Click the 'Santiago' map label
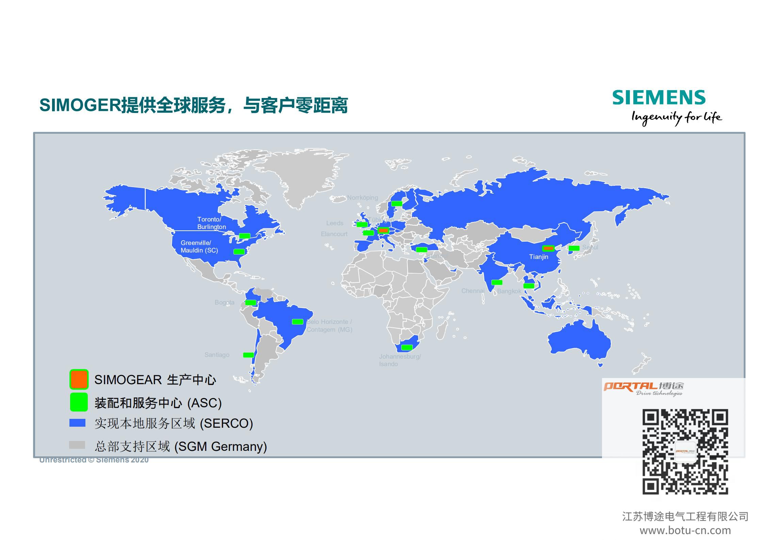Image resolution: width=764 pixels, height=540 pixels. [217, 355]
